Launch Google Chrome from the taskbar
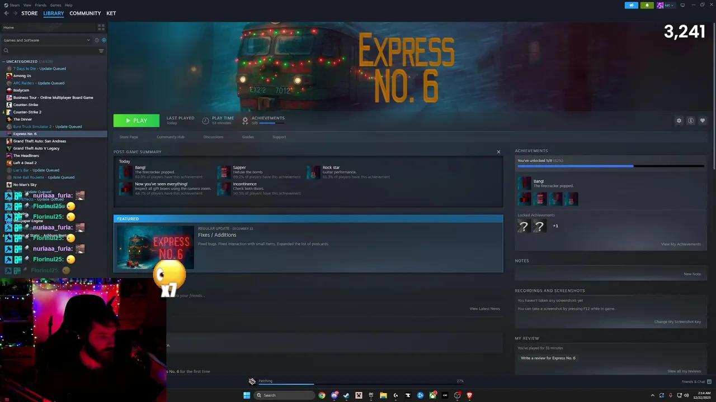The width and height of the screenshot is (716, 402). [322, 395]
